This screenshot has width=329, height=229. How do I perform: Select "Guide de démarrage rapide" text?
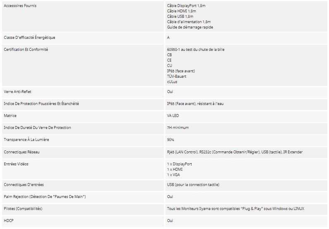coord(190,27)
